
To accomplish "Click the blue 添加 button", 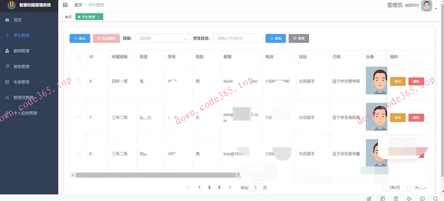I will [x=80, y=38].
